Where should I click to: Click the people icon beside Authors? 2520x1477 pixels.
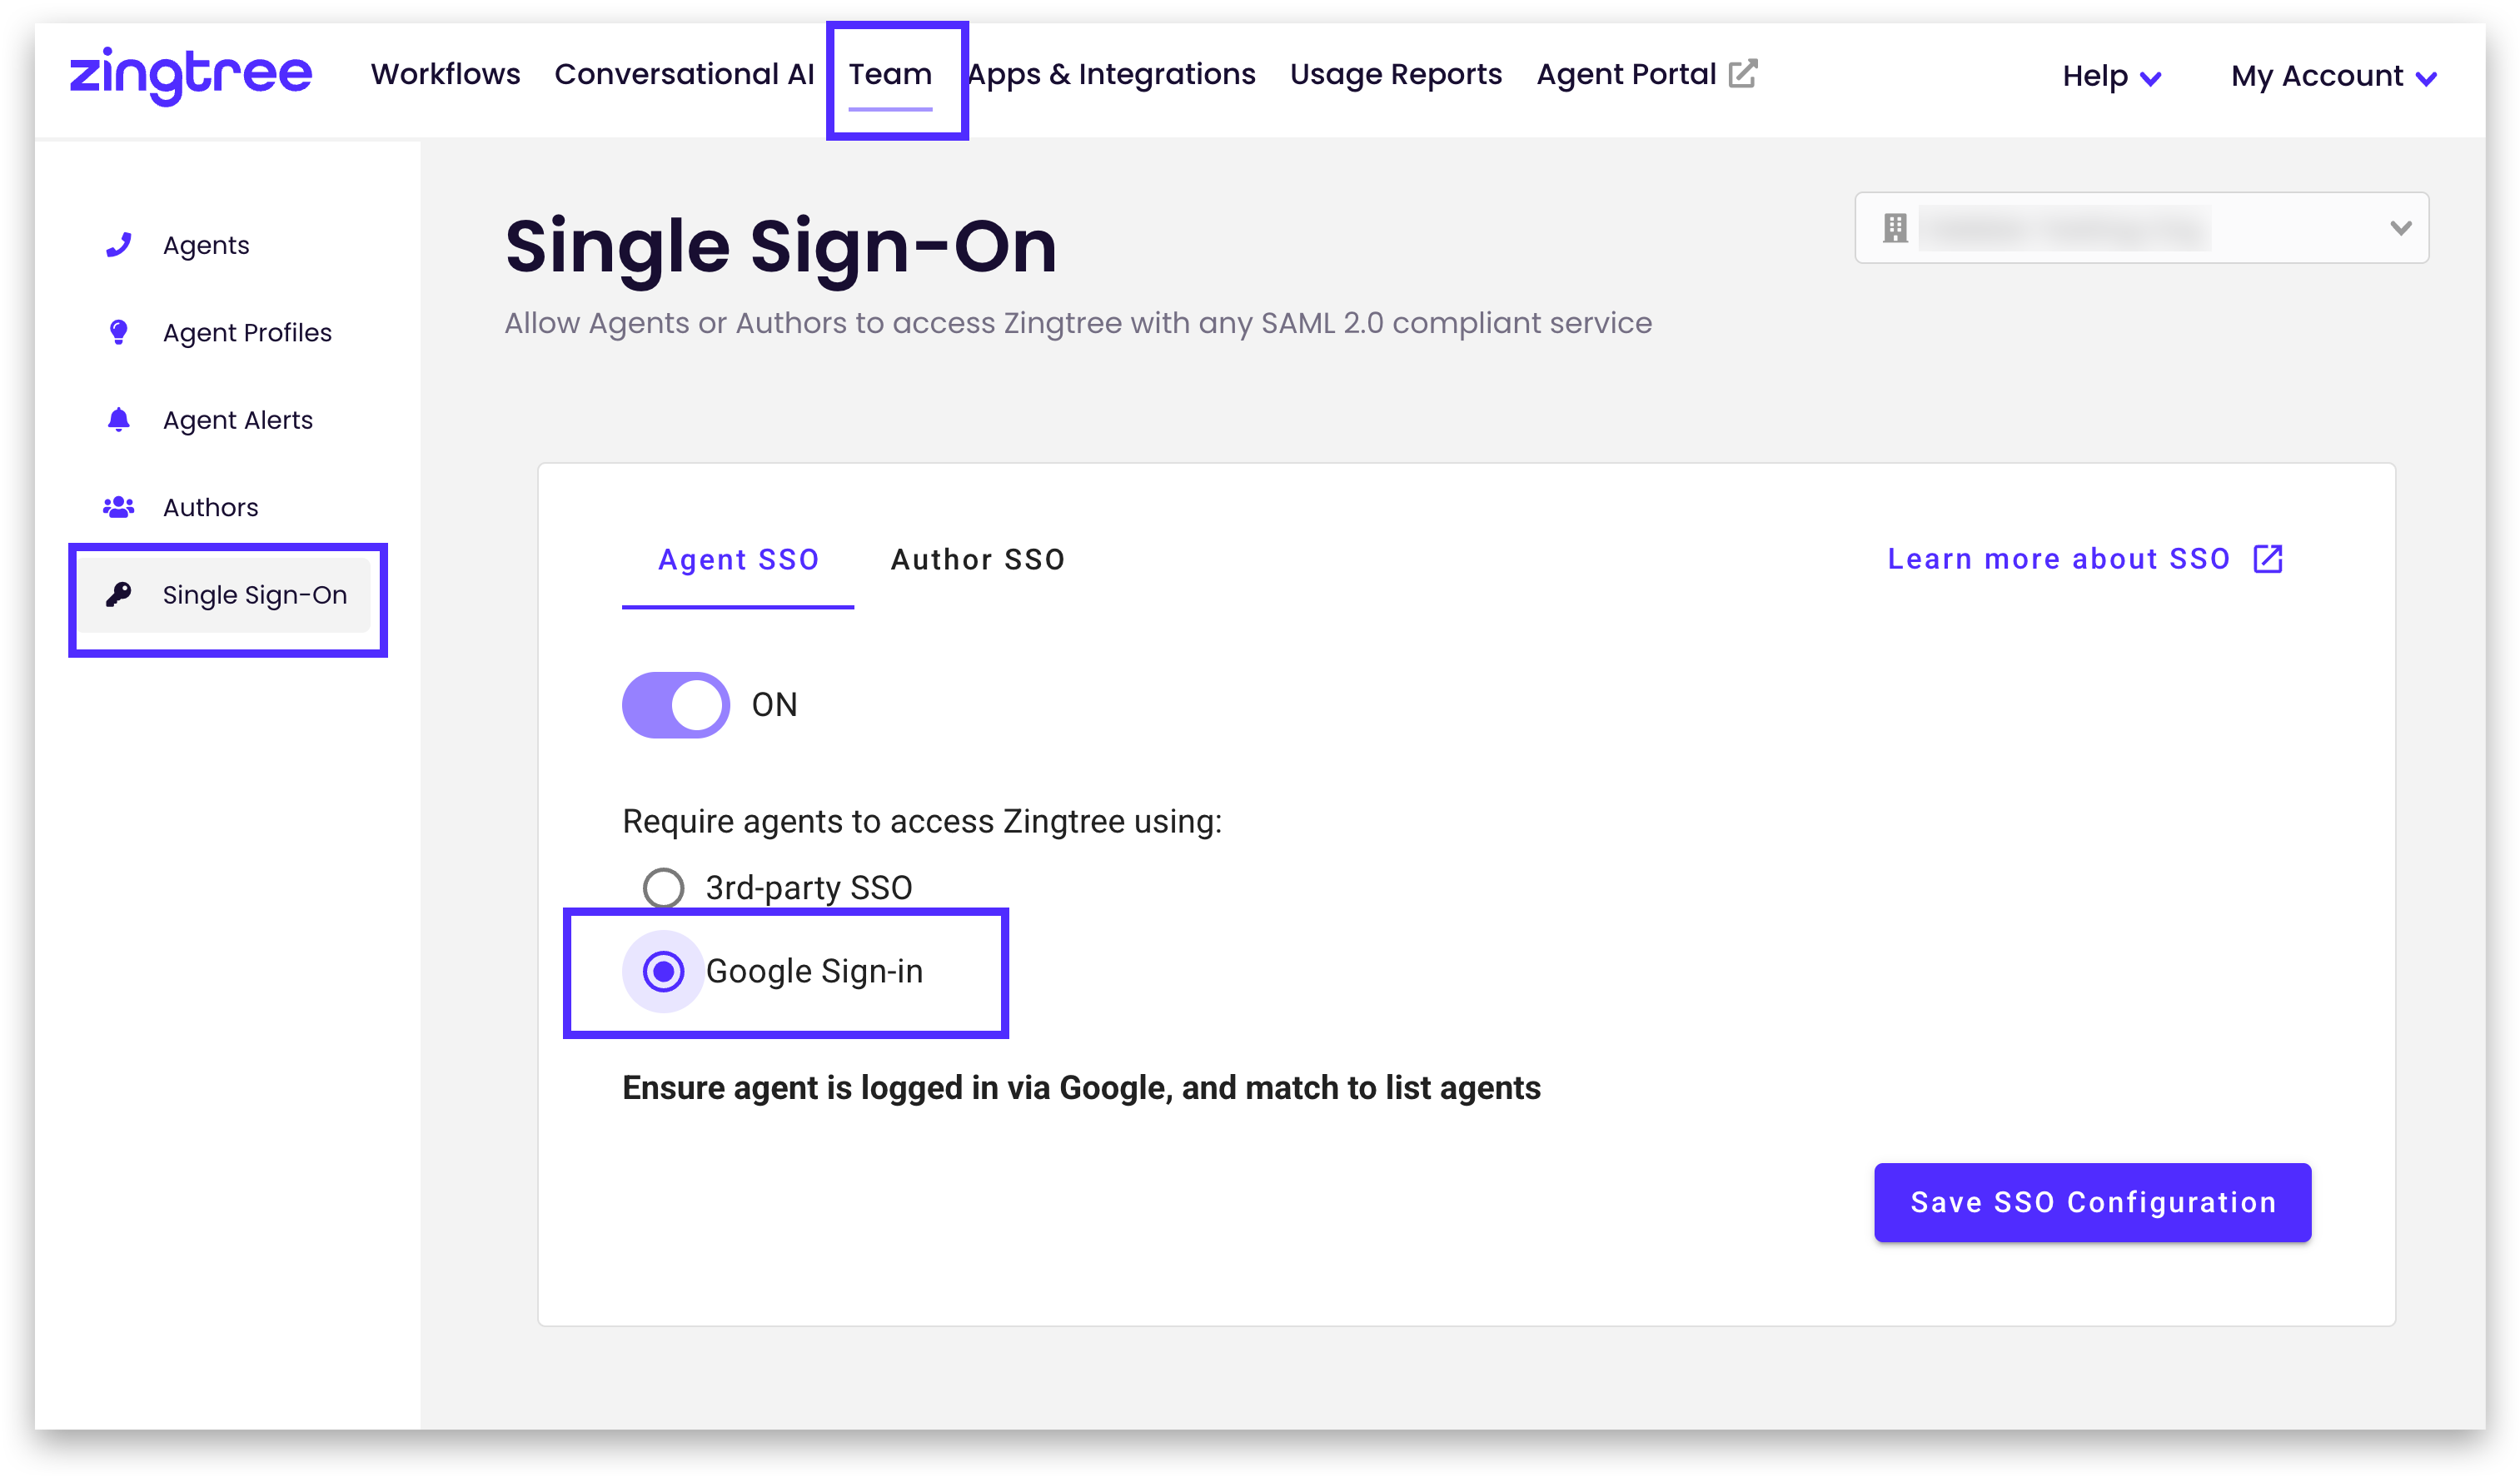(119, 507)
